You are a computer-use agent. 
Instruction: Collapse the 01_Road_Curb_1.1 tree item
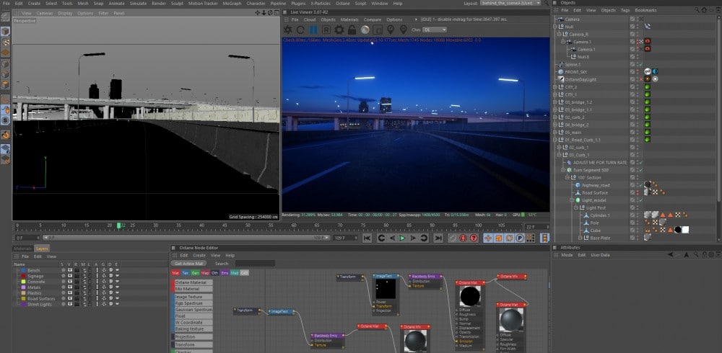point(555,139)
